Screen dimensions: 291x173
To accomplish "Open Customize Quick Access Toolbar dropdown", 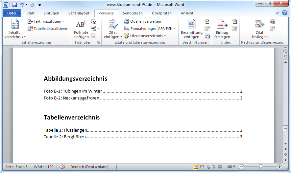I will pyautogui.click(x=39, y=5).
